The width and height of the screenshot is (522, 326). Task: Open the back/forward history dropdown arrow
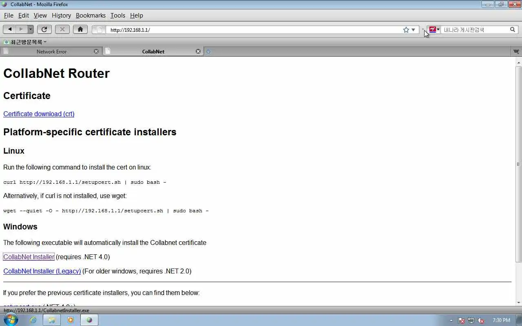point(31,29)
